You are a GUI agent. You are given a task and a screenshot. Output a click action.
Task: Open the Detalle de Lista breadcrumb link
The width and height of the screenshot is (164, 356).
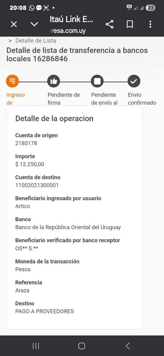36,41
